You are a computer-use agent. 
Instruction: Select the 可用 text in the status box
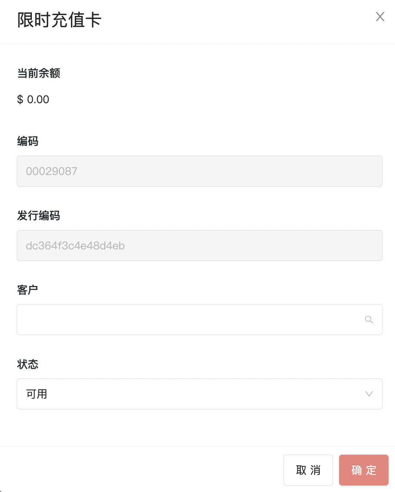click(37, 394)
